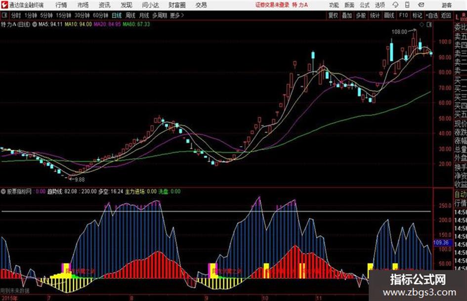Switch to the 月线 monthly tab
Viewport: 467px width, 301px height.
[144, 15]
